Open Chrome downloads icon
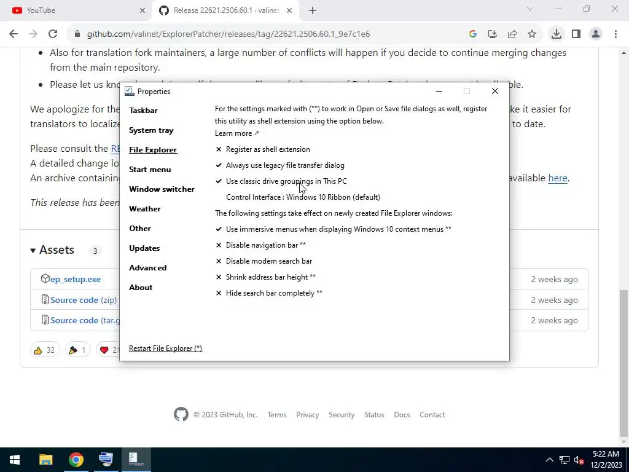This screenshot has height=472, width=629. tap(557, 34)
